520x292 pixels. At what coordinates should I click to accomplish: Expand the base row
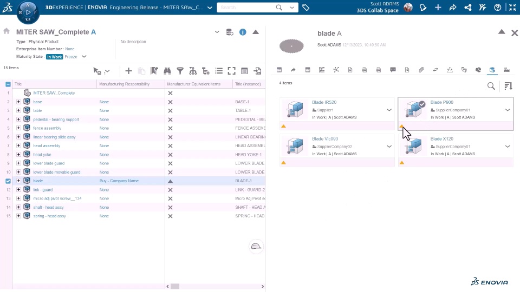click(x=18, y=102)
